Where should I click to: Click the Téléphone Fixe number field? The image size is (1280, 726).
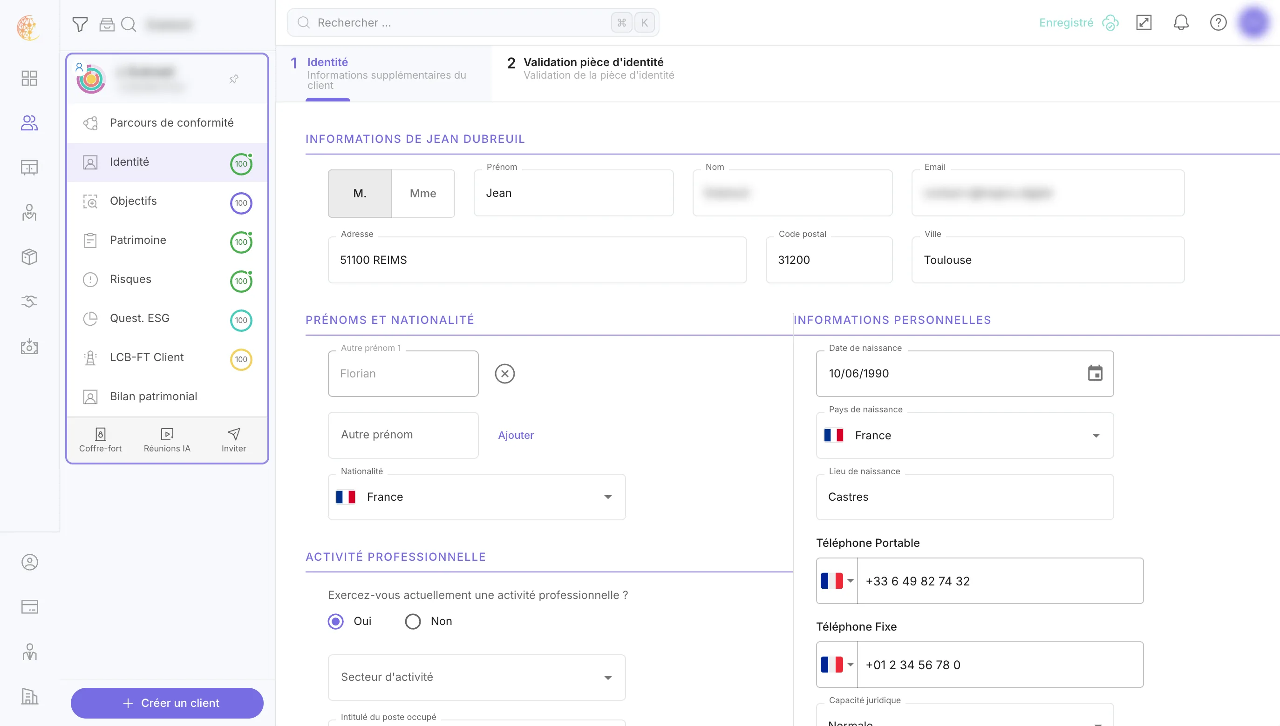(1000, 665)
